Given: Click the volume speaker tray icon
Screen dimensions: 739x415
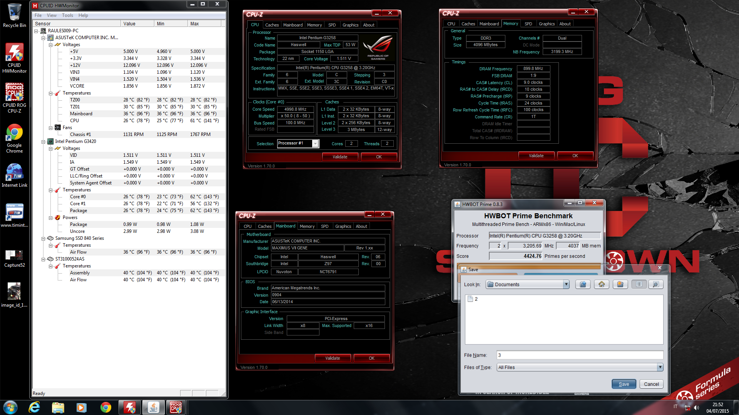Looking at the screenshot, I should [696, 407].
